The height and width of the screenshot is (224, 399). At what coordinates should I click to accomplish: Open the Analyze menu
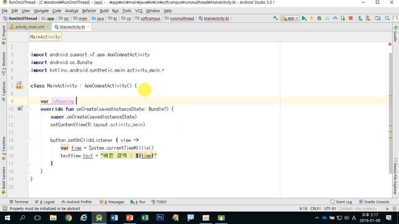72,11
